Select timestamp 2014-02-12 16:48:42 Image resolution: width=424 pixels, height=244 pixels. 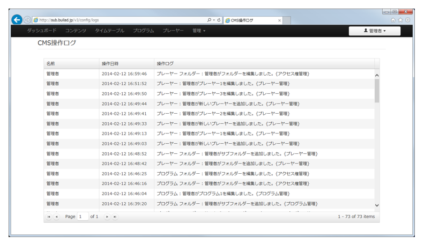pyautogui.click(x=124, y=164)
